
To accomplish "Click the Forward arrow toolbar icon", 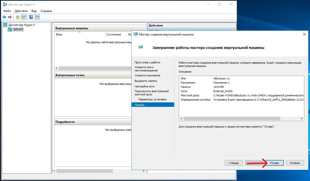I will (x=10, y=17).
